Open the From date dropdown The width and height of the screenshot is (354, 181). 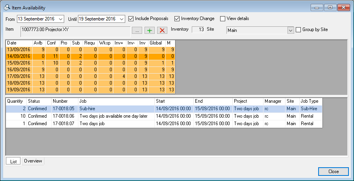point(60,19)
